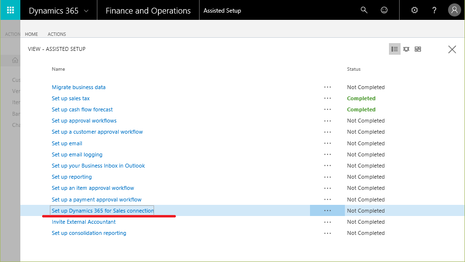Click the search magnifier icon
465x262 pixels.
(x=364, y=10)
